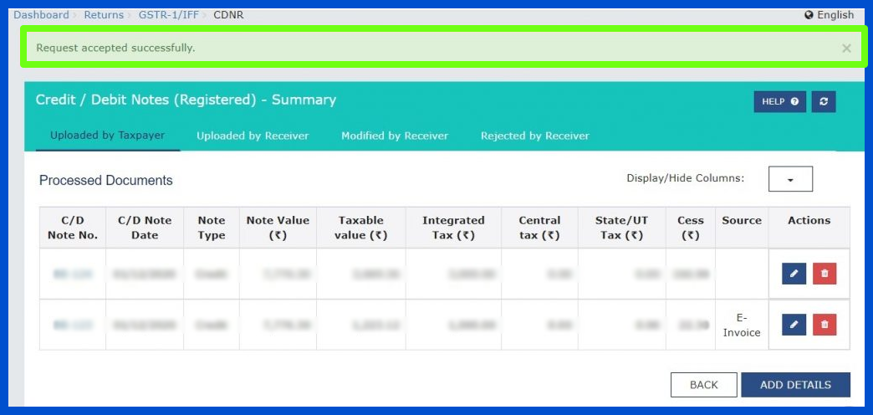Click the C/D Note No. column header
The image size is (873, 415).
(73, 228)
